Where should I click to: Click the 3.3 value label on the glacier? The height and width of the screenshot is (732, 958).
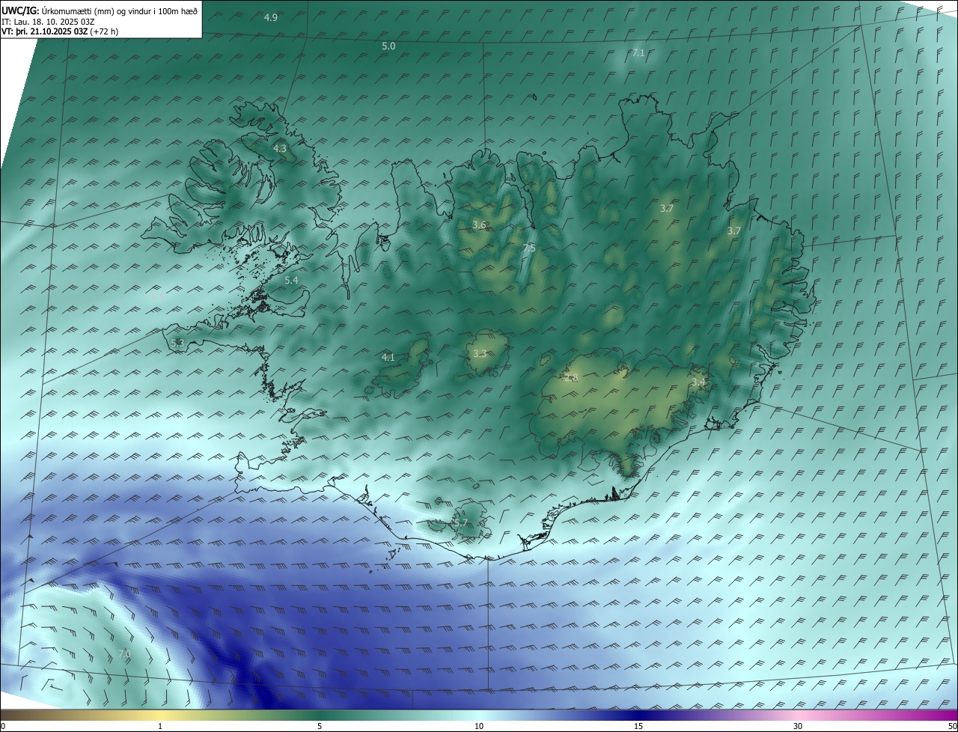pos(480,354)
